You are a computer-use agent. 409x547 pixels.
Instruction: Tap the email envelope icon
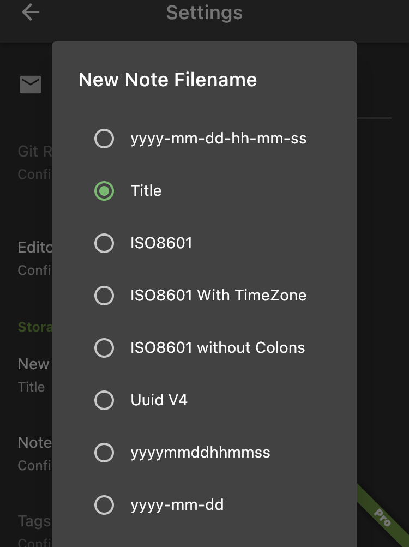30,84
